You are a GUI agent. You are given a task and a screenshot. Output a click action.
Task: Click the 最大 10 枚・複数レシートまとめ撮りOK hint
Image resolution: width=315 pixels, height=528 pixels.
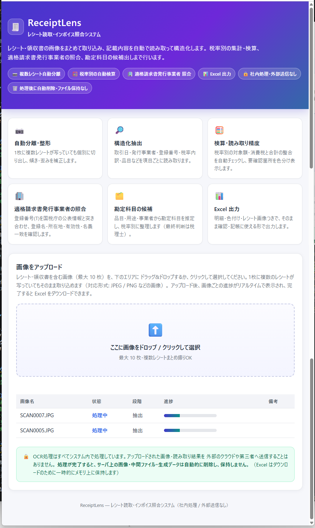point(155,358)
